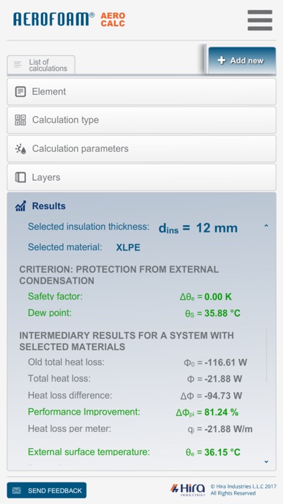Click the Old total heat loss -116.61 W
Screen dimensions: 283x504
coord(215,363)
